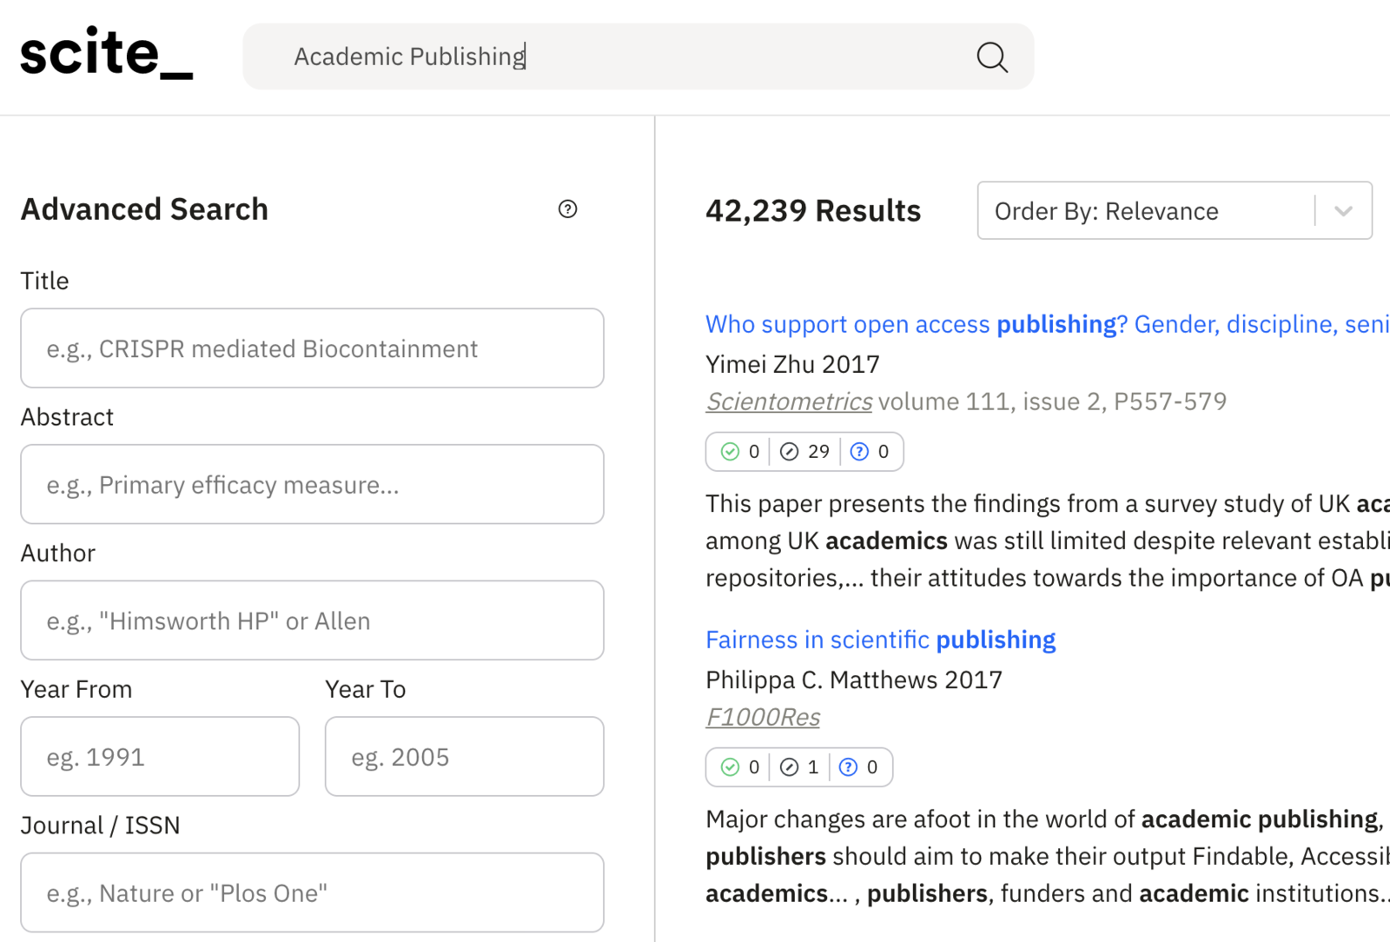
Task: Click the magnifying glass search icon
Action: [x=991, y=57]
